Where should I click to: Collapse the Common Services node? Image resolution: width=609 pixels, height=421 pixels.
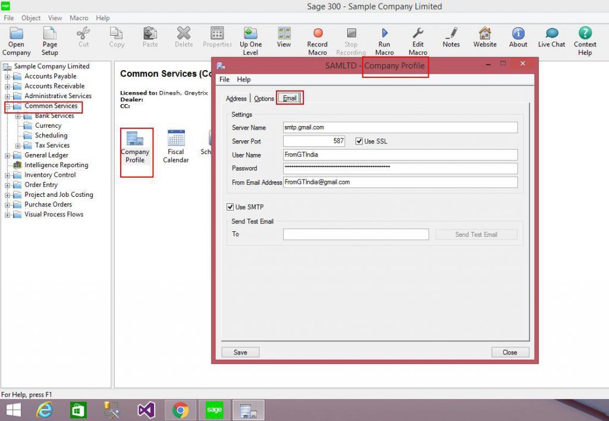[7, 106]
